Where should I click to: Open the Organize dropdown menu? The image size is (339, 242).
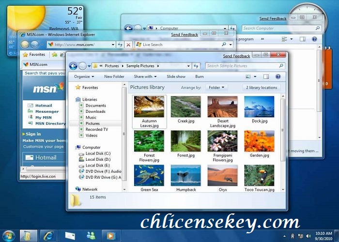point(84,76)
